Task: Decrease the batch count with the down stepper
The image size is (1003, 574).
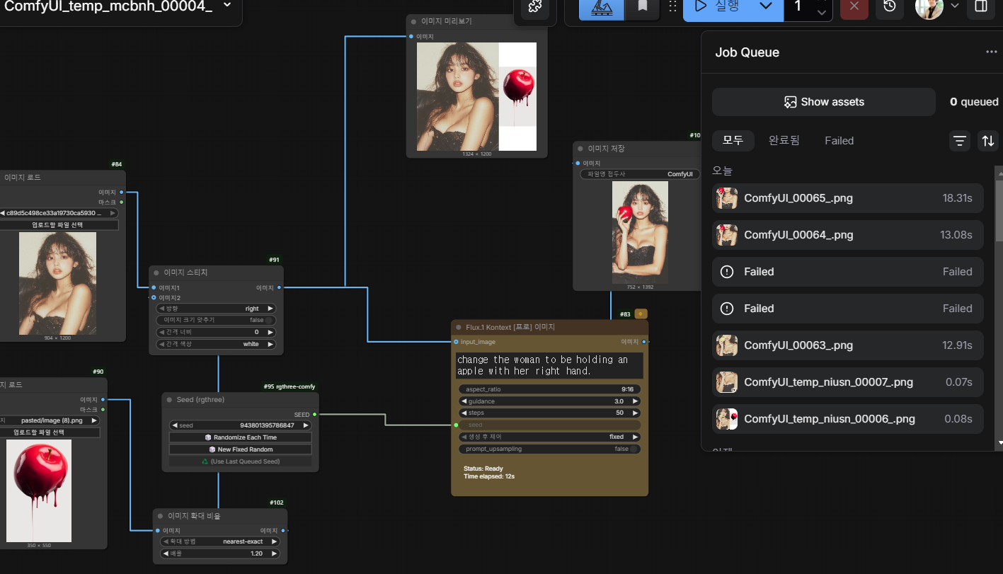Action: pos(821,13)
